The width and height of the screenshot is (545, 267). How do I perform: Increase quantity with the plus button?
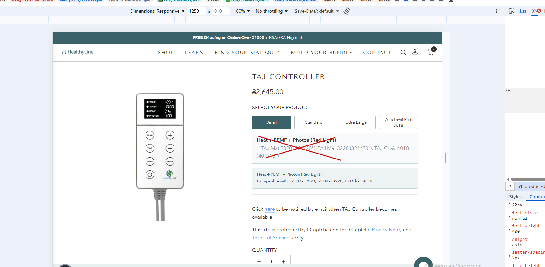coord(284,261)
